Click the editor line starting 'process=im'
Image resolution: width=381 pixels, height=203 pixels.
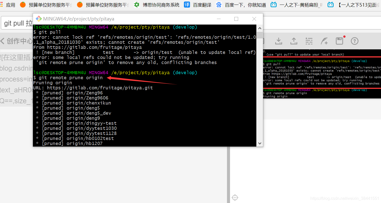tap(16, 79)
